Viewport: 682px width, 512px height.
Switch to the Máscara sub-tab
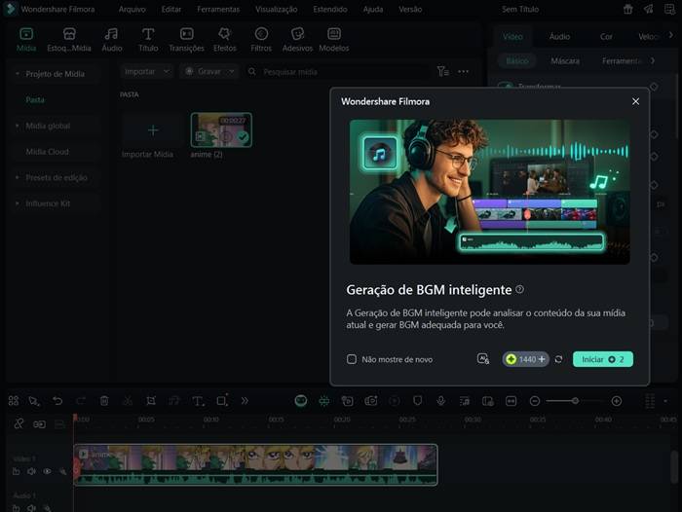point(565,61)
